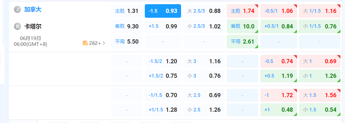The image size is (345, 123).
Task: Click the K team badge icon for 卡塔尔
Action: point(17,26)
